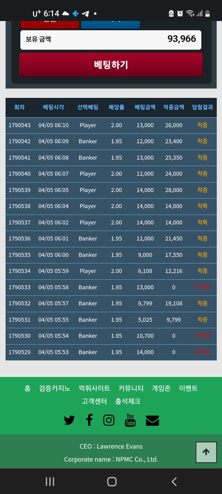Viewport: 222px width, 494px height.
Task: Select bet history row 1790543
Action: point(111,125)
